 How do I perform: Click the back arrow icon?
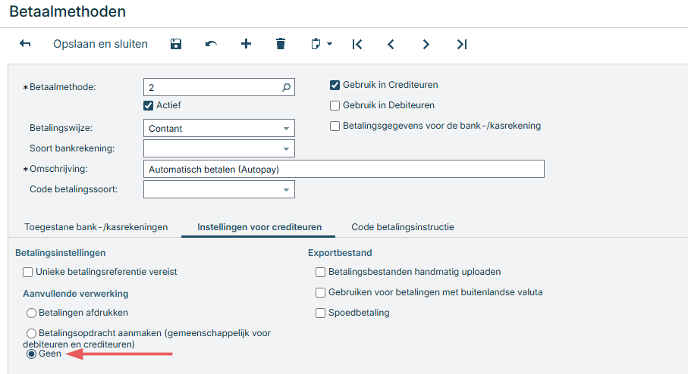25,44
